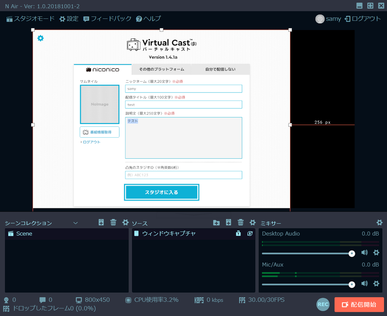Click the 30.00/30FPS indicator

(x=262, y=300)
